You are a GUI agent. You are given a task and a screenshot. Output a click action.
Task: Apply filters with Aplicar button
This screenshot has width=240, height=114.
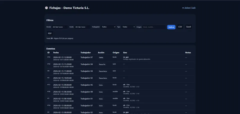171,27
